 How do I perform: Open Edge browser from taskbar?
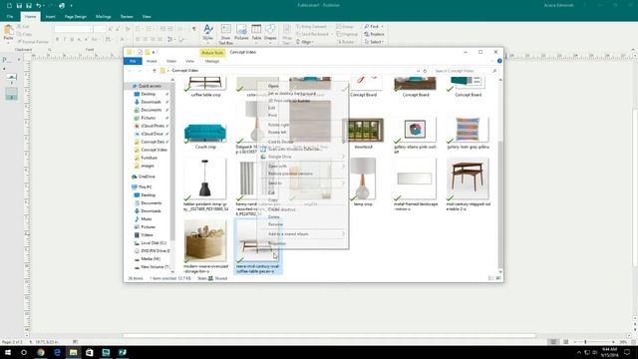point(57,352)
